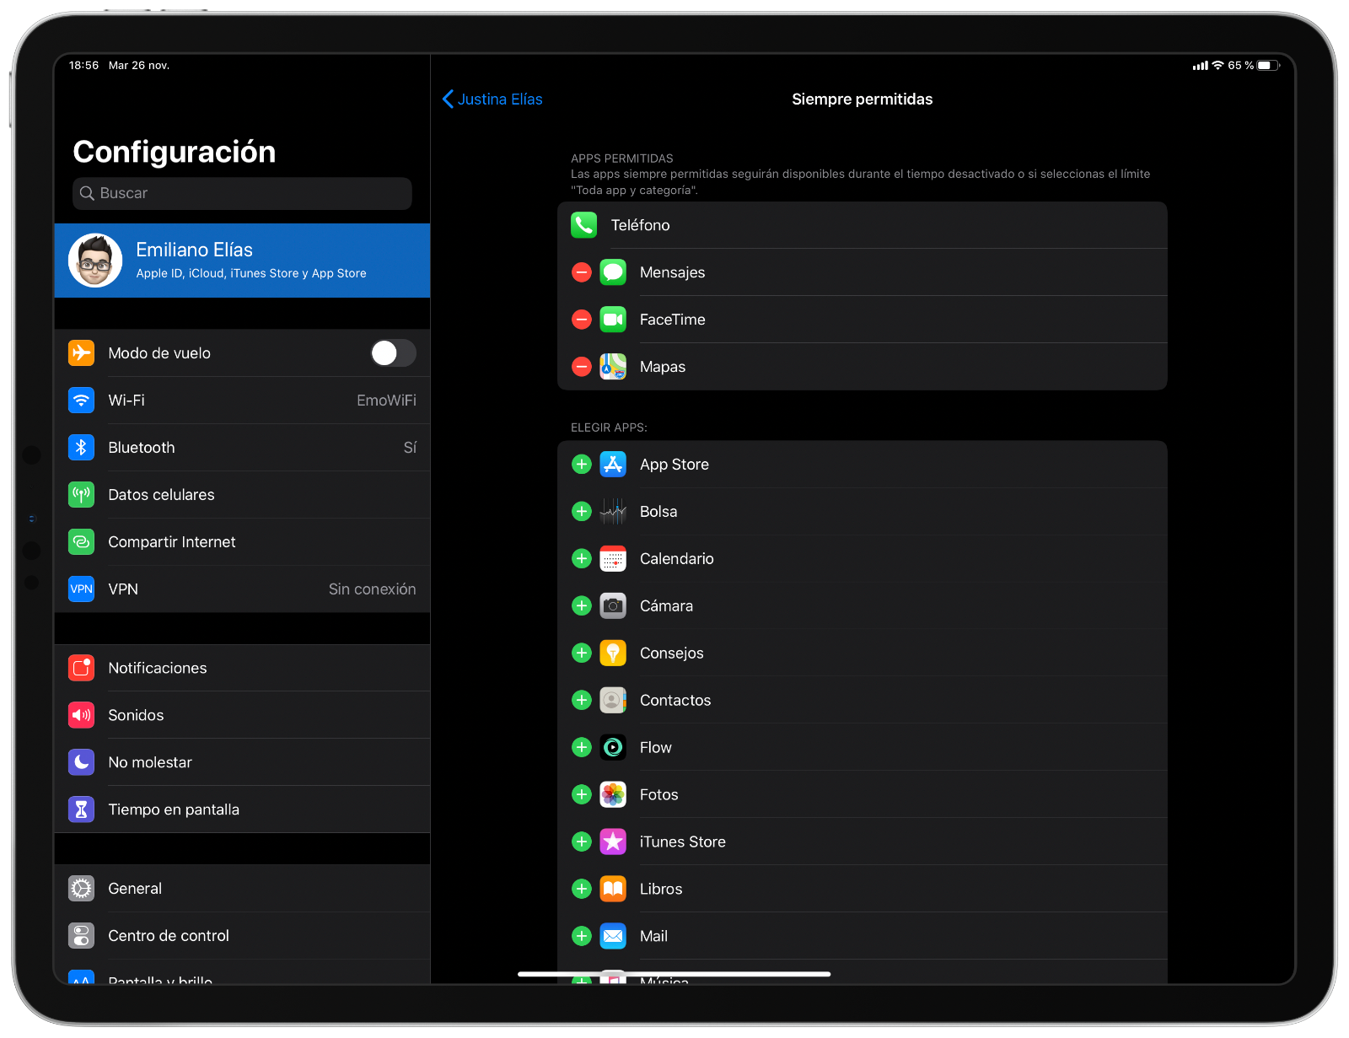Click the Teléfono app icon
This screenshot has height=1038, width=1349.
coord(583,225)
